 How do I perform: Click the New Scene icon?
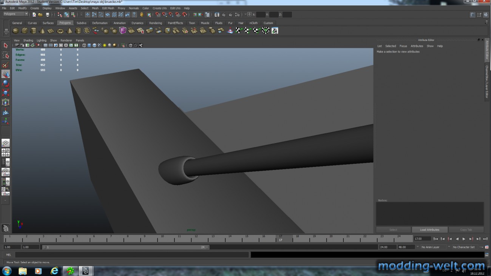pos(34,15)
